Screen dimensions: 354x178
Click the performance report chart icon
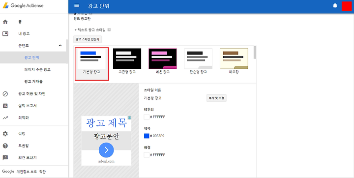click(x=5, y=106)
